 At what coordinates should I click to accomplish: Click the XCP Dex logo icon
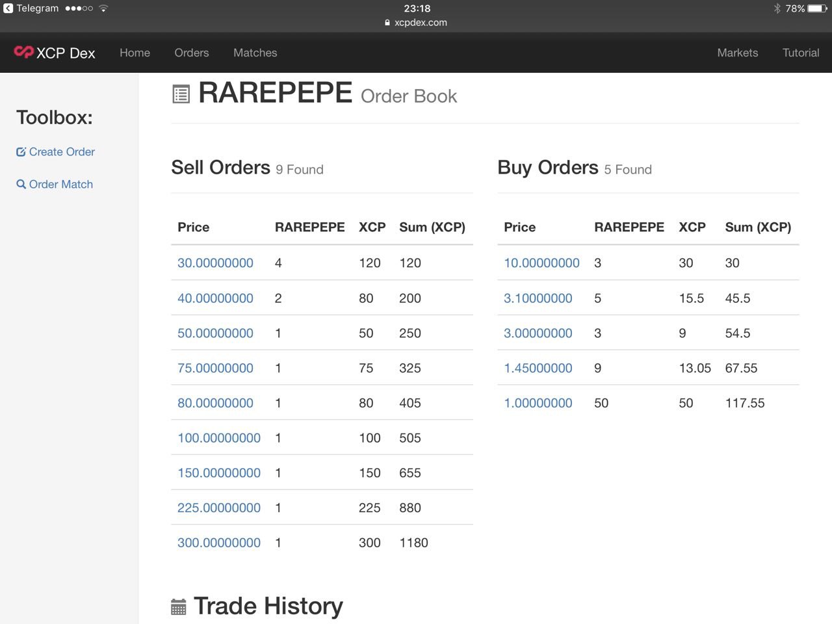click(23, 52)
